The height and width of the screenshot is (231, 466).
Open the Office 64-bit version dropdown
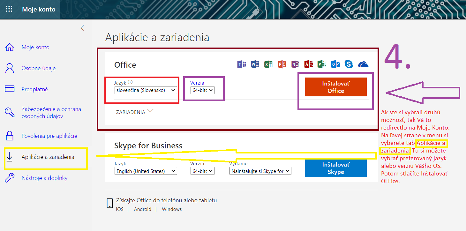click(x=202, y=90)
